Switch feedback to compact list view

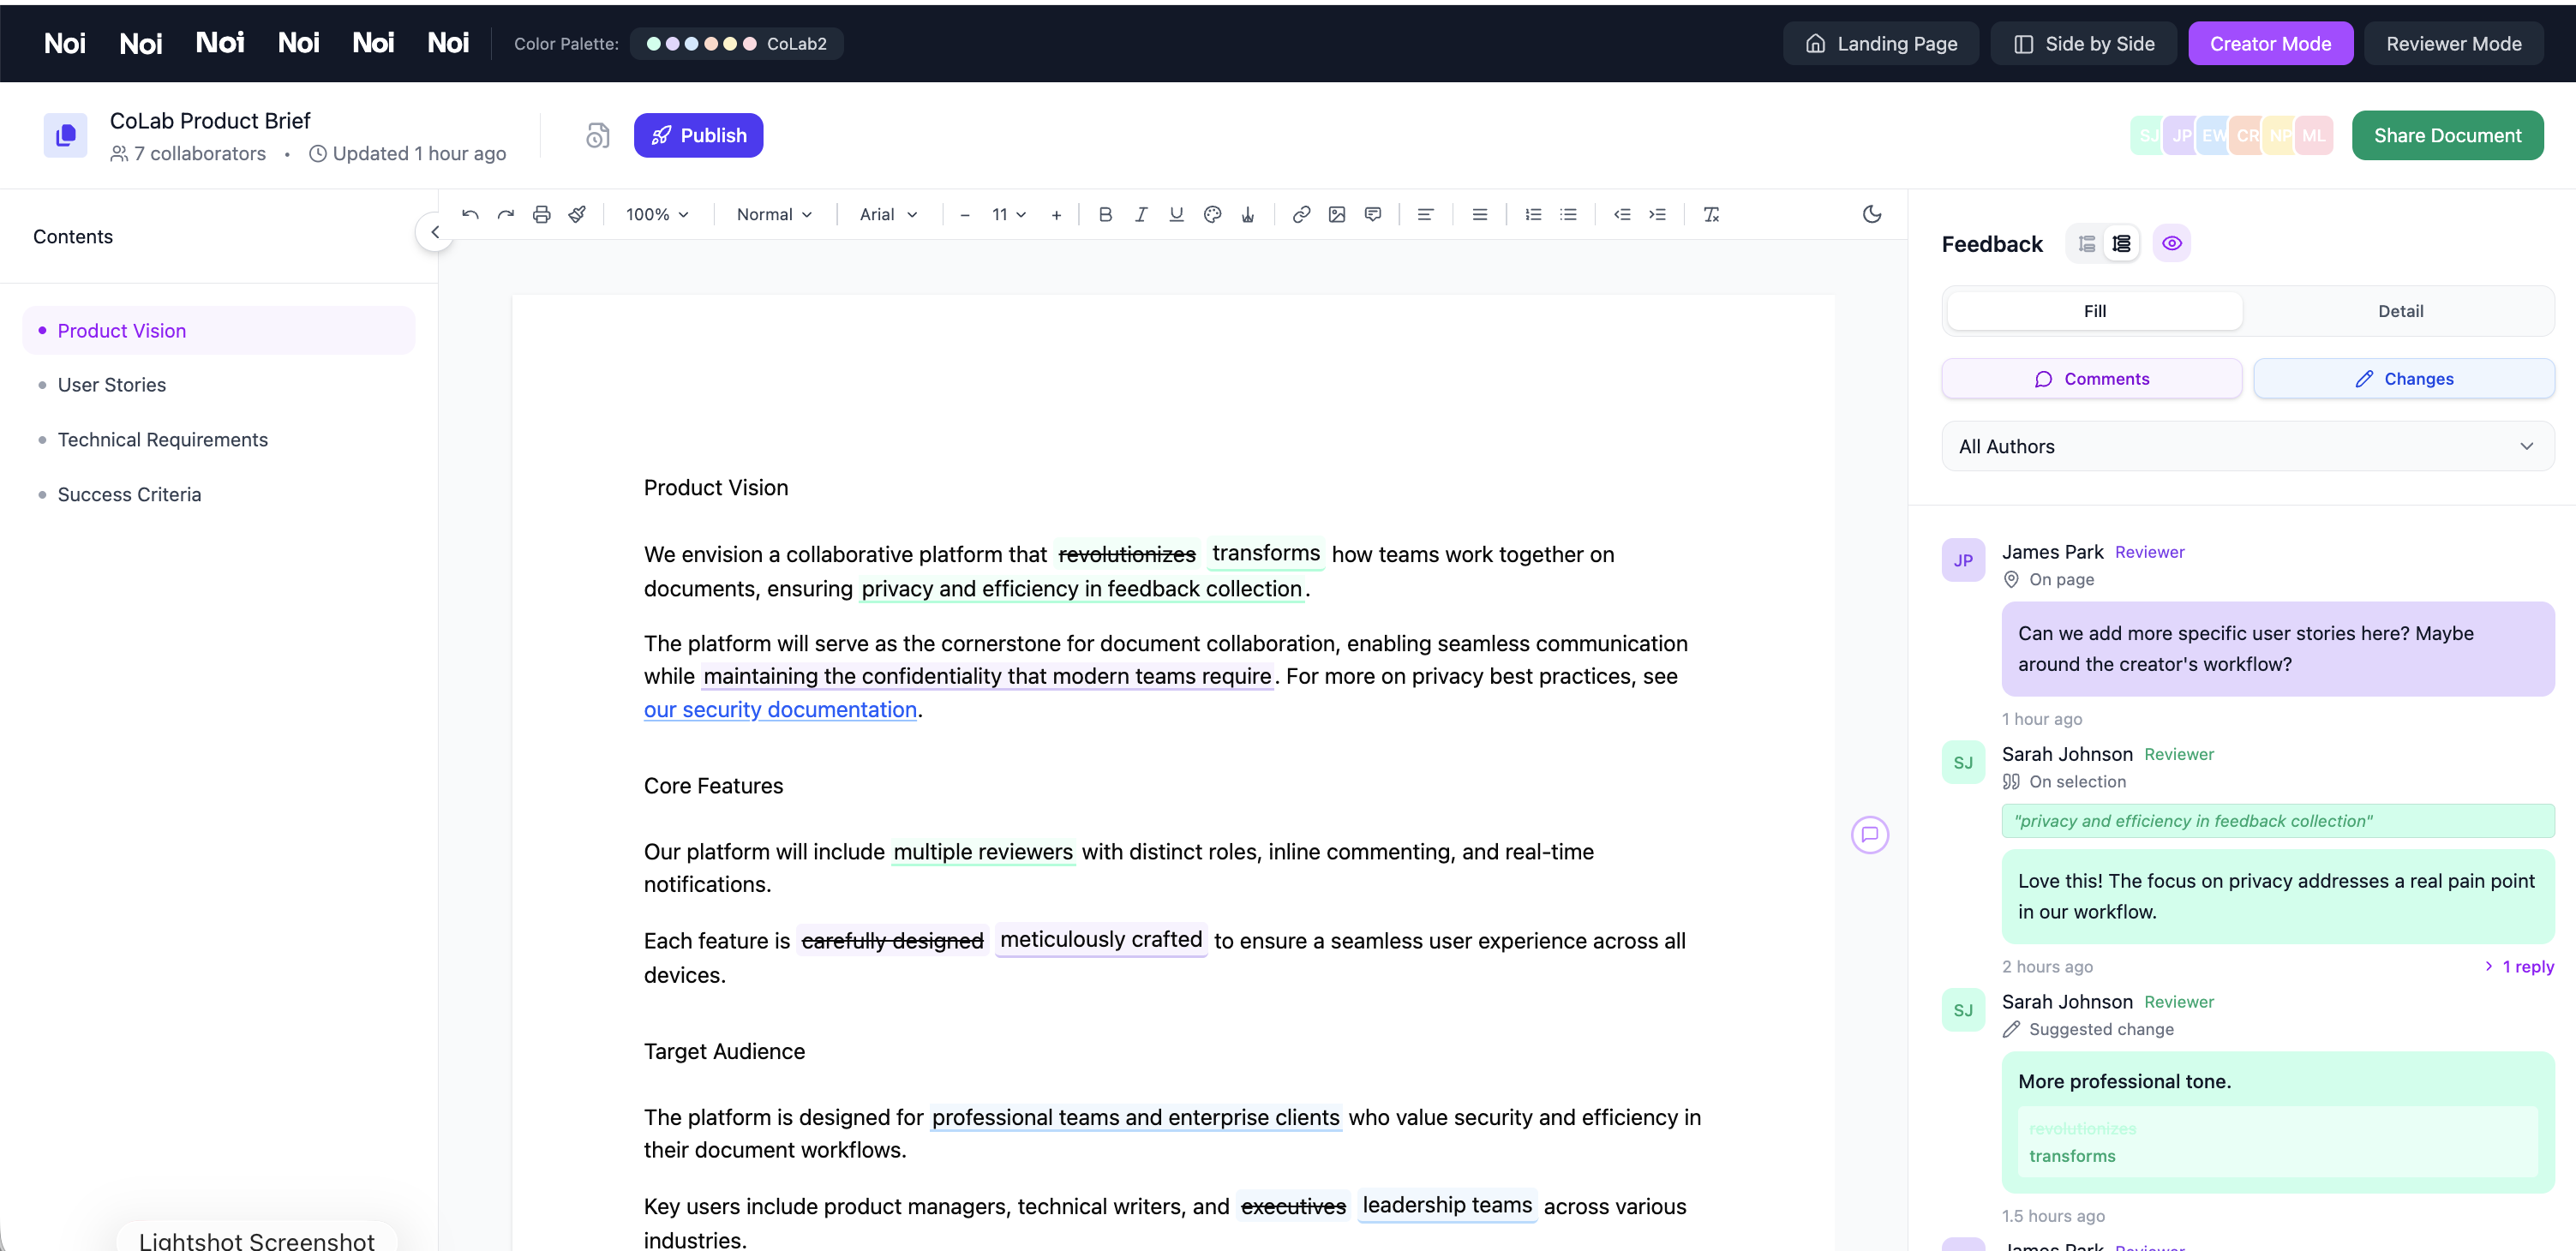[x=2087, y=243]
